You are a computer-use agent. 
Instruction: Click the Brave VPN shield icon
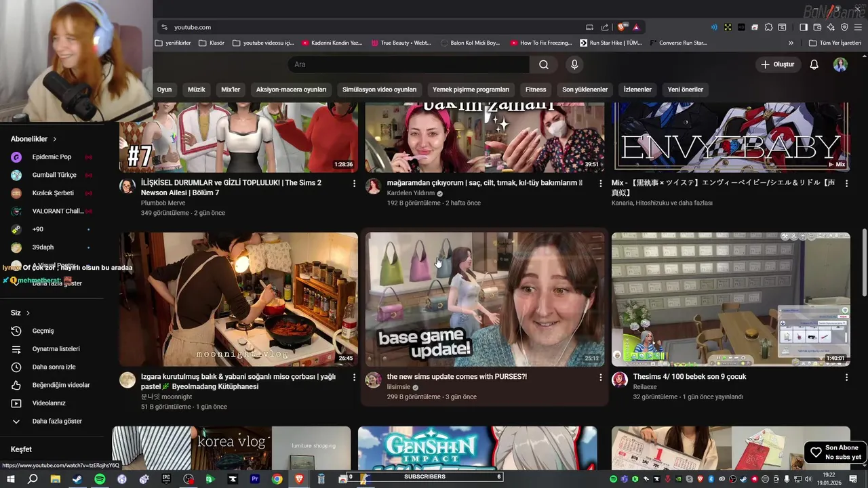click(844, 27)
